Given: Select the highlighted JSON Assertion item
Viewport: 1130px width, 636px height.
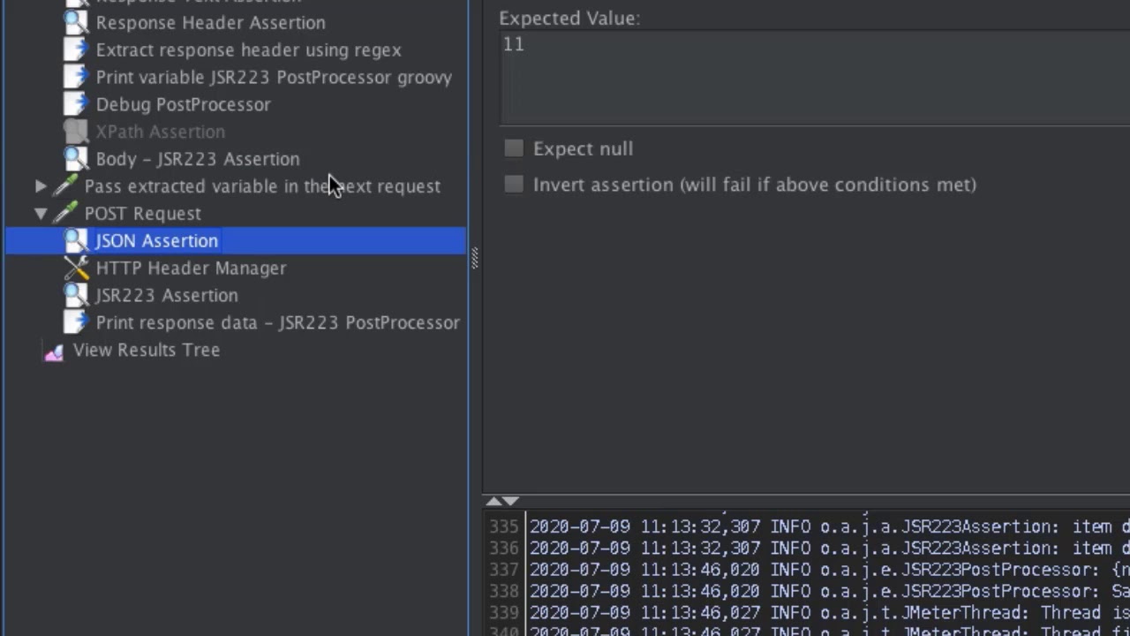Looking at the screenshot, I should point(155,241).
